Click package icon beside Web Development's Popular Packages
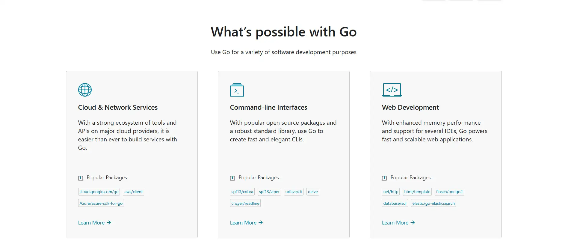This screenshot has height=249, width=568. [384, 178]
